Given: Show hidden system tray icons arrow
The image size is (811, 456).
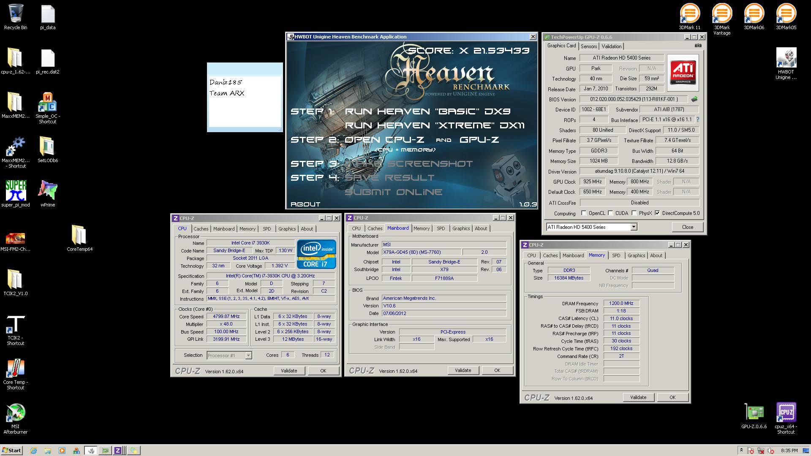Looking at the screenshot, I should tap(741, 451).
